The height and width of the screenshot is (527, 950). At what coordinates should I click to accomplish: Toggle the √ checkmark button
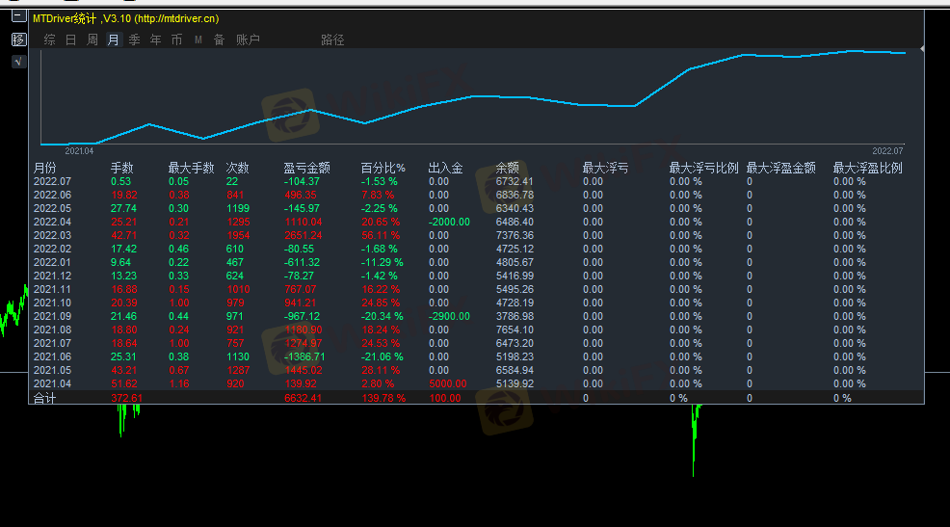coord(18,62)
